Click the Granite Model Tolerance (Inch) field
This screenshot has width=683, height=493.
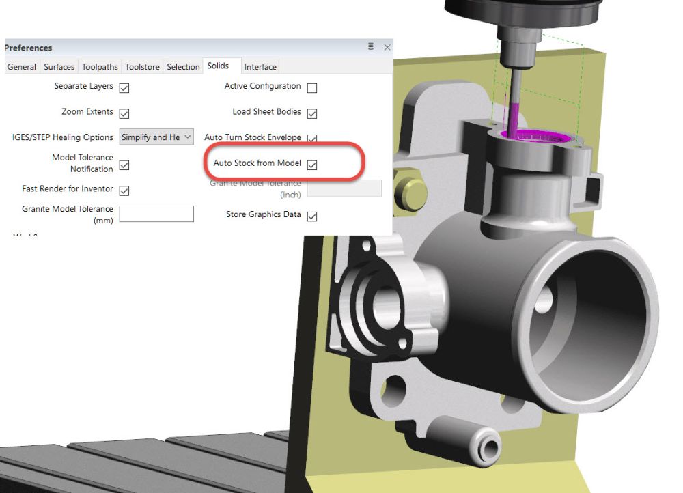coord(344,188)
